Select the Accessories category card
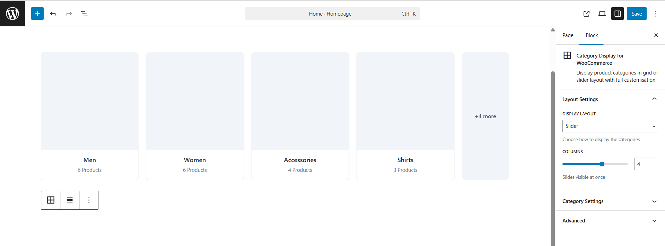The height and width of the screenshot is (246, 665). tap(300, 116)
